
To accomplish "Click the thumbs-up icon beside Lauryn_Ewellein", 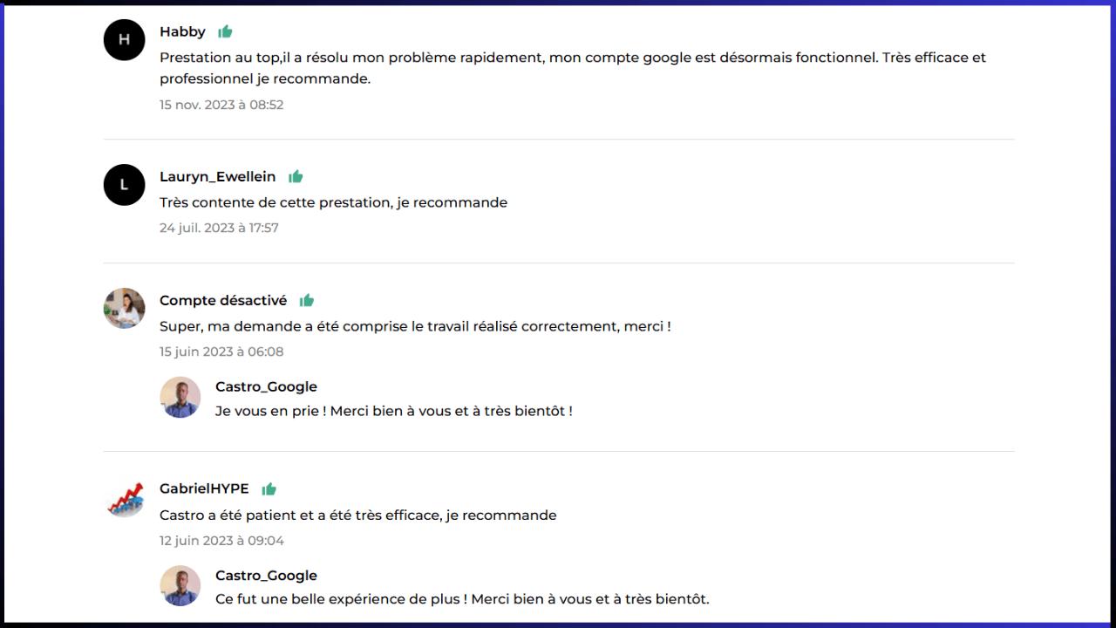I will click(296, 176).
